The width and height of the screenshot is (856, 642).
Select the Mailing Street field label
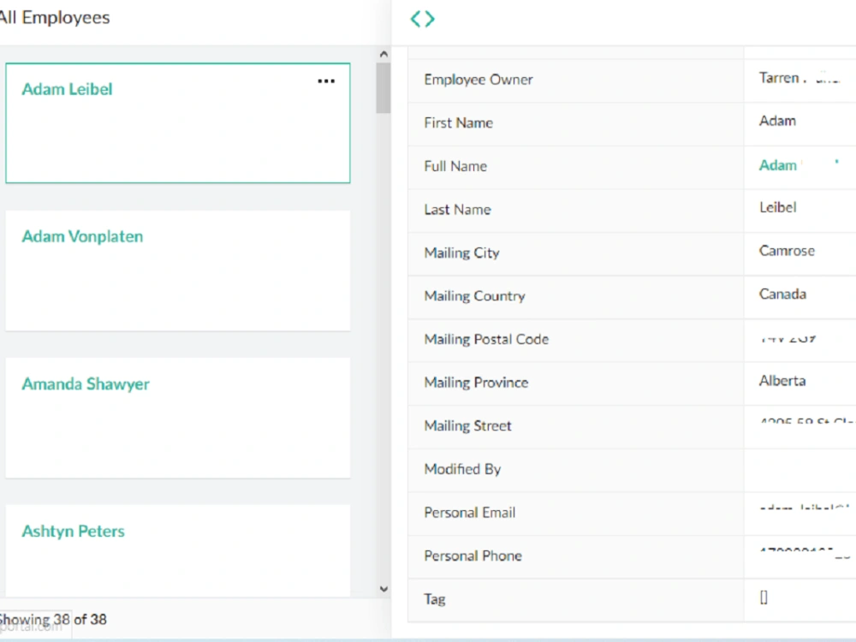(468, 425)
